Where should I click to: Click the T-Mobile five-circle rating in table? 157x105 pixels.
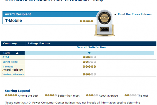(x=89, y=66)
